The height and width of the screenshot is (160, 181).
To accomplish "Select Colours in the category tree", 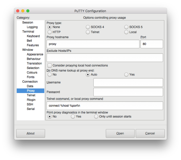I will click(x=32, y=72).
